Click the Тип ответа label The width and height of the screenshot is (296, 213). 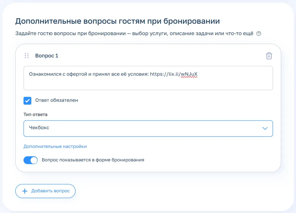(x=36, y=115)
